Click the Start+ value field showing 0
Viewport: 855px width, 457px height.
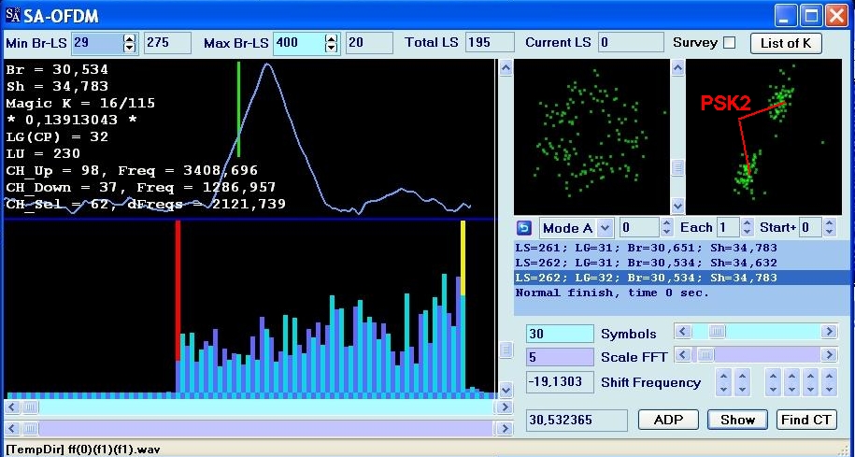coord(811,227)
